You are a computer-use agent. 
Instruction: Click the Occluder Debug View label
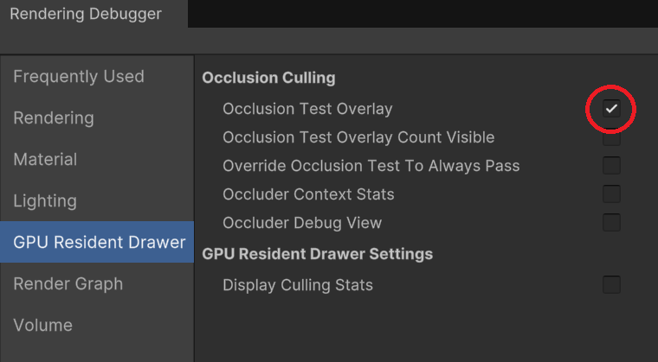pyautogui.click(x=302, y=223)
